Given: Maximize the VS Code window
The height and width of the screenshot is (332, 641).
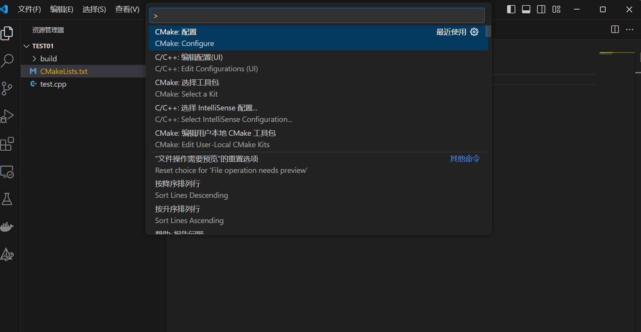Looking at the screenshot, I should click(x=603, y=9).
